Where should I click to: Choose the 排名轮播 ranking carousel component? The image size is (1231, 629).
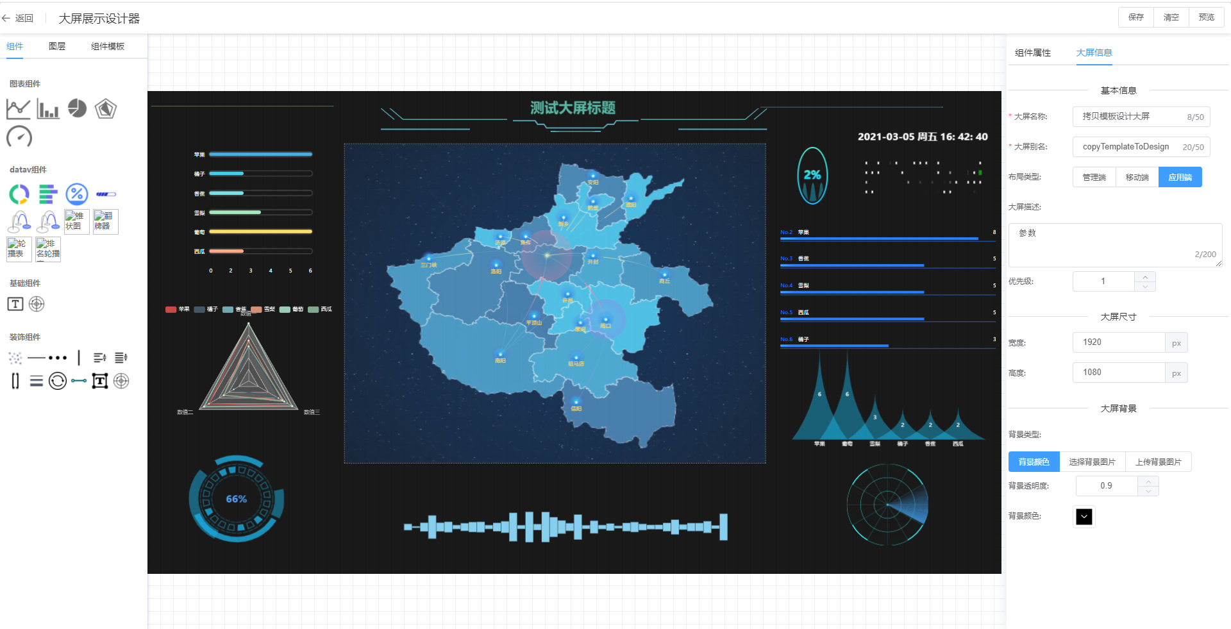click(x=48, y=249)
